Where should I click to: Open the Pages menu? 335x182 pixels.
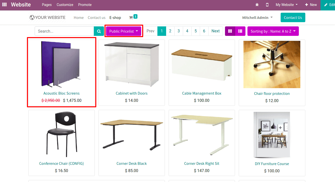[x=47, y=5]
